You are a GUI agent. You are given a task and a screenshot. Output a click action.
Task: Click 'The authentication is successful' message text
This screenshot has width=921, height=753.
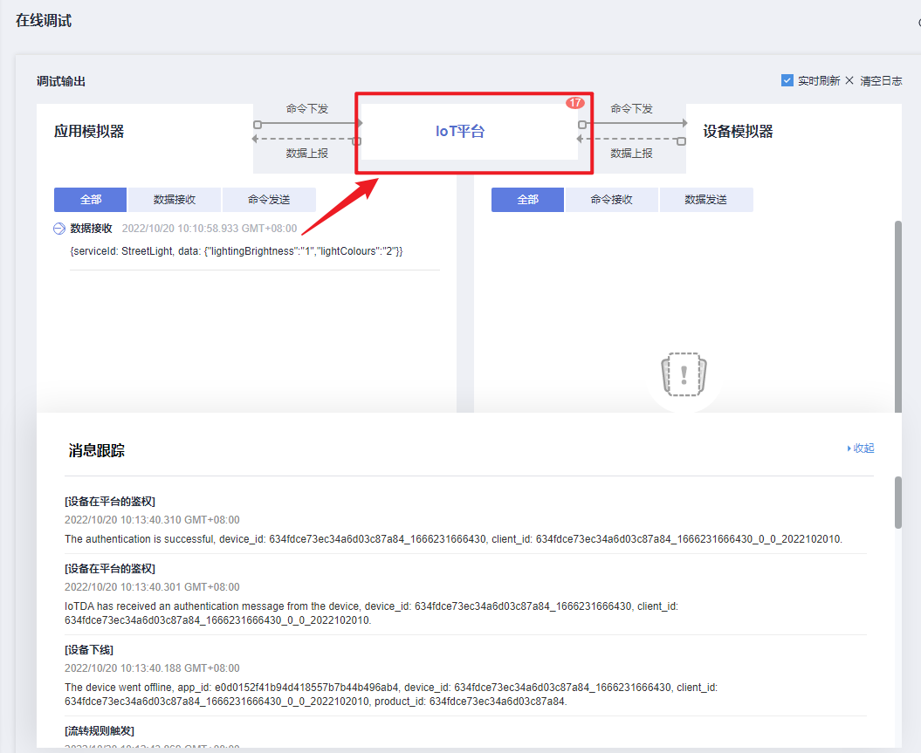(453, 538)
